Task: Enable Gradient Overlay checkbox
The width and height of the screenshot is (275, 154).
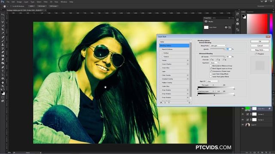Action: click(x=161, y=79)
